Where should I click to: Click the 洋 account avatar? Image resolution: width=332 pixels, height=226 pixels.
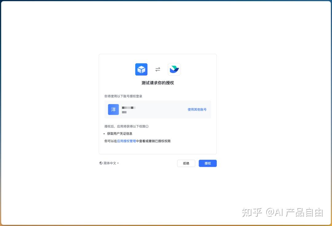[113, 109]
